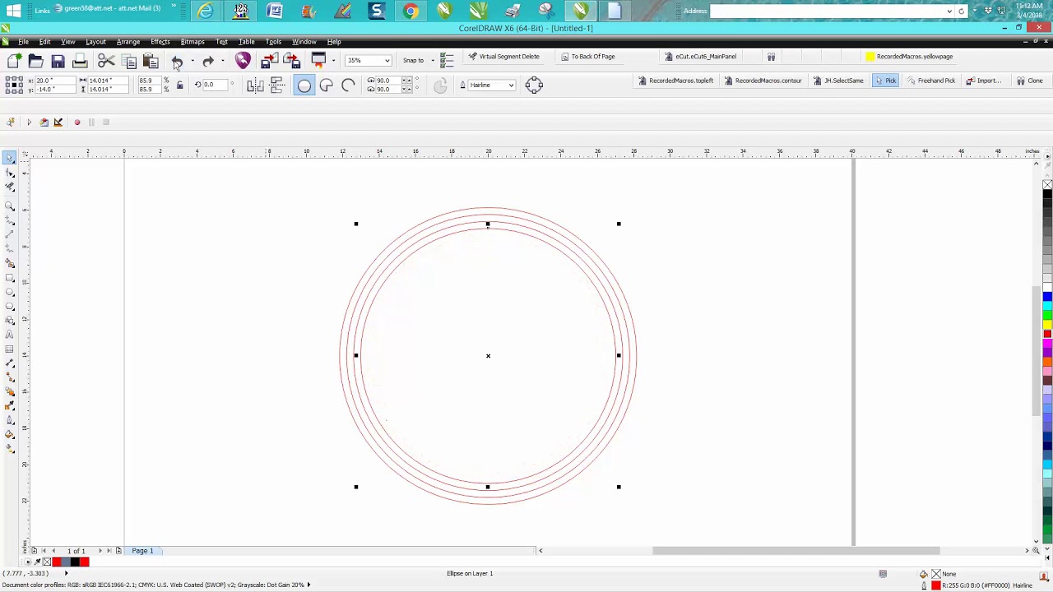
Task: Mirror the object vertically
Action: coord(277,85)
